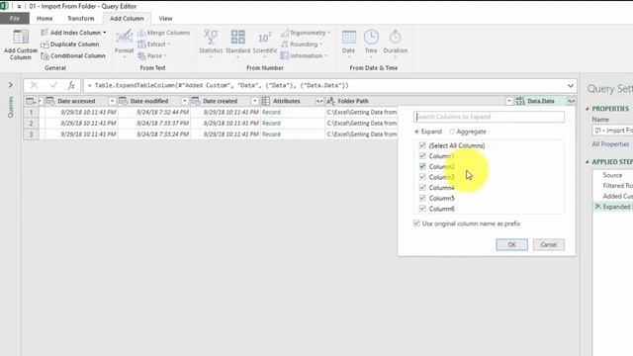Viewport: 633px width, 356px height.
Task: Confirm formula with checkmark icon
Action: click(x=53, y=85)
